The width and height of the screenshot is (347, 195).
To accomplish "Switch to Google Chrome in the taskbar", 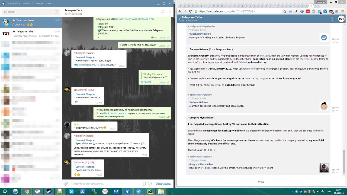I will point(27,191).
